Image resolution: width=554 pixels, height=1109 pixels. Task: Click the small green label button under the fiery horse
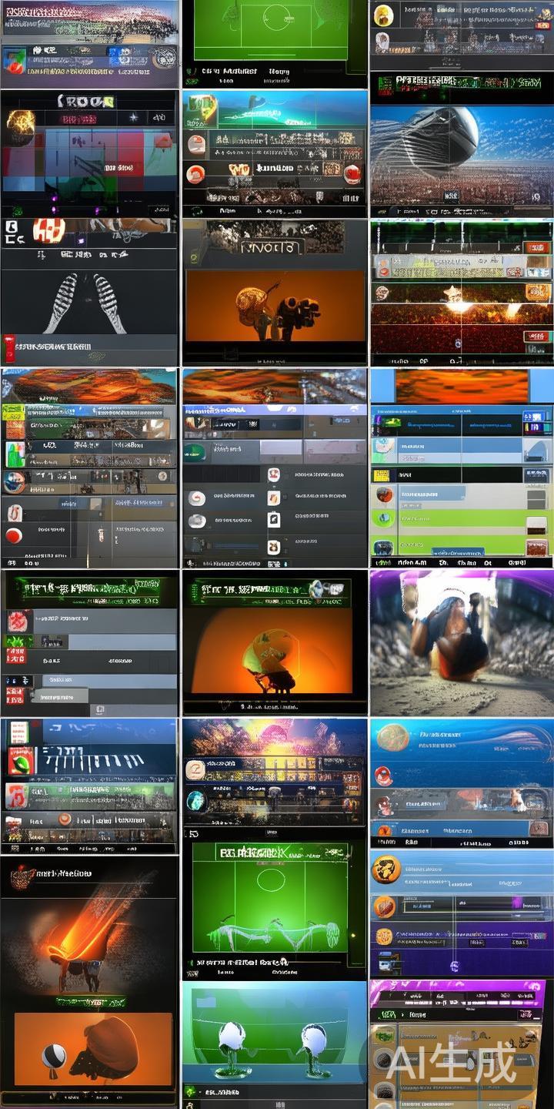pyautogui.click(x=89, y=1002)
